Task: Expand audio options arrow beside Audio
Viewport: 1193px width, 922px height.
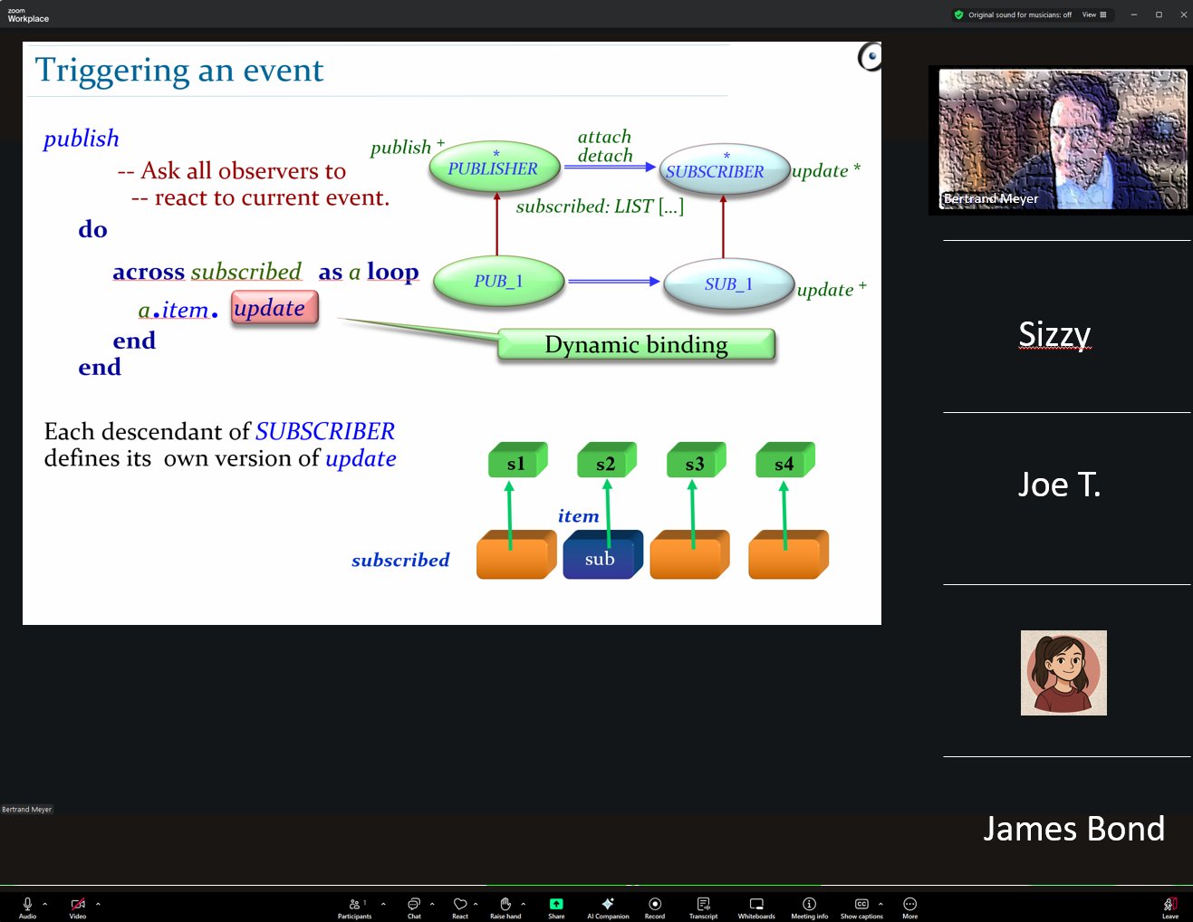Action: [x=45, y=904]
